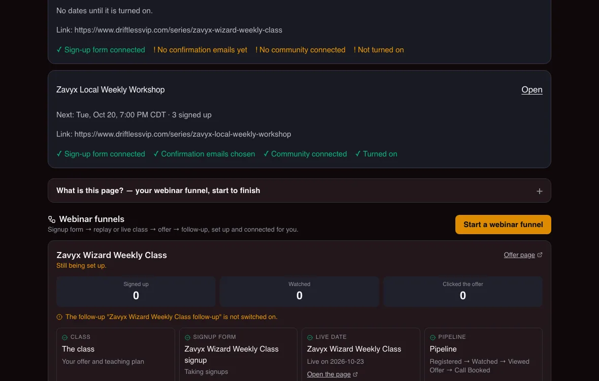Follow the 'Open the page' link
The image size is (599, 381).
[328, 374]
